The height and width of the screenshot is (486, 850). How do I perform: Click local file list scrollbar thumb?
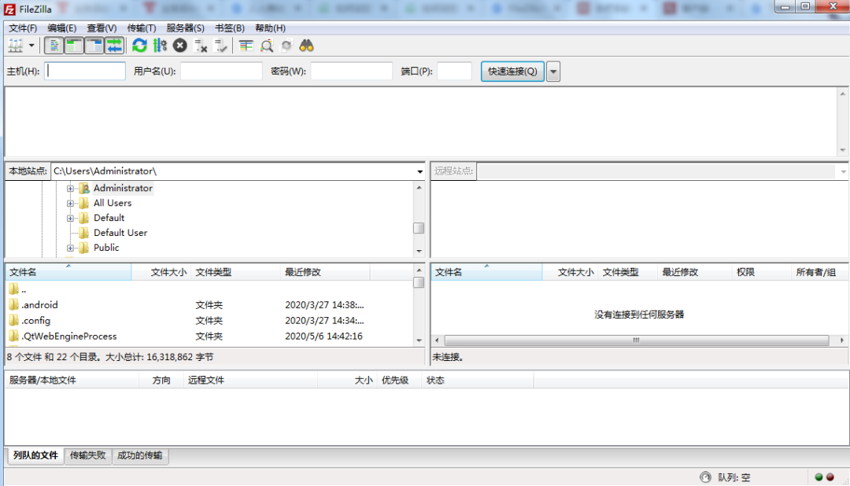(x=419, y=282)
